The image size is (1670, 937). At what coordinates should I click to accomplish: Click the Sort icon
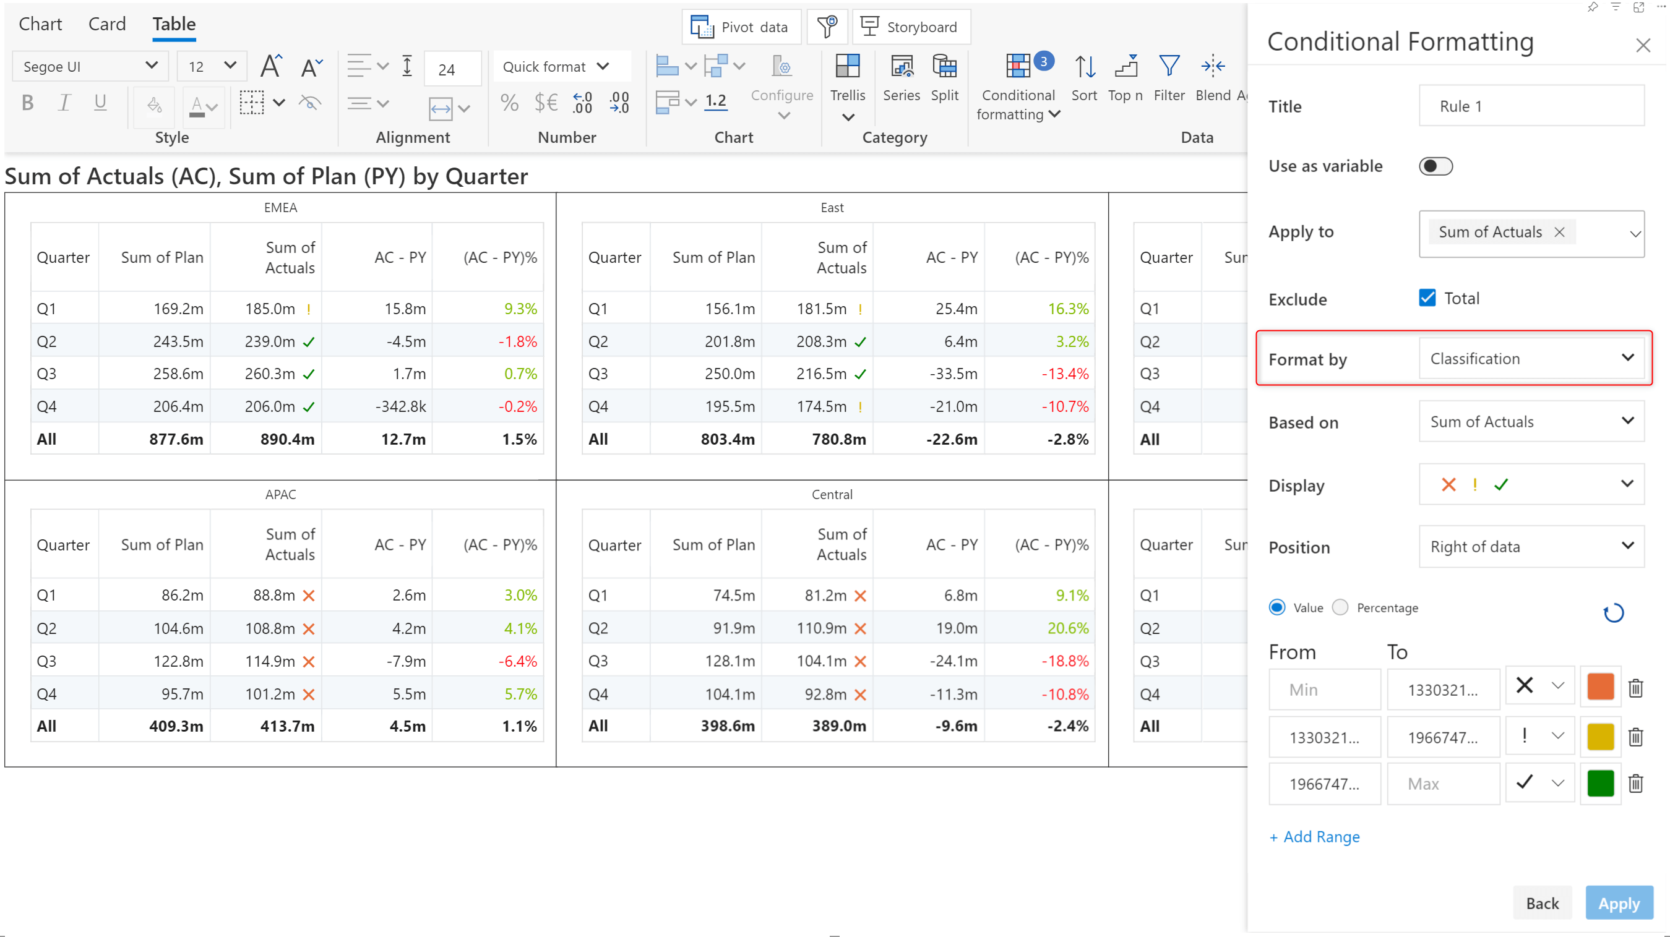point(1084,78)
